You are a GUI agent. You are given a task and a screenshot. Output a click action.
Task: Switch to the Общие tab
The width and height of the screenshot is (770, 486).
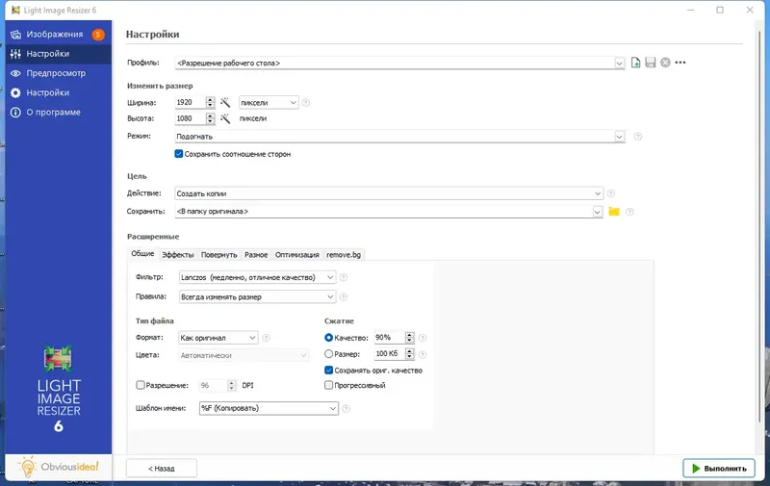pyautogui.click(x=142, y=254)
